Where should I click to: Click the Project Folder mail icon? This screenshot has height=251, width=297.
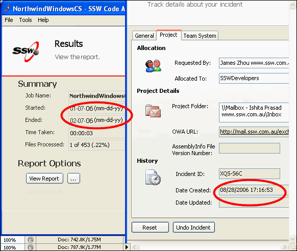(153, 111)
